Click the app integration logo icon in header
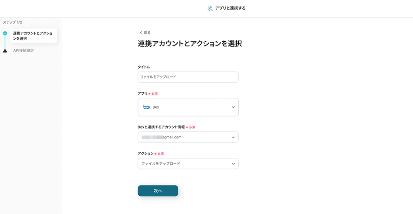Viewport: 413px width, 214px height. click(x=210, y=8)
